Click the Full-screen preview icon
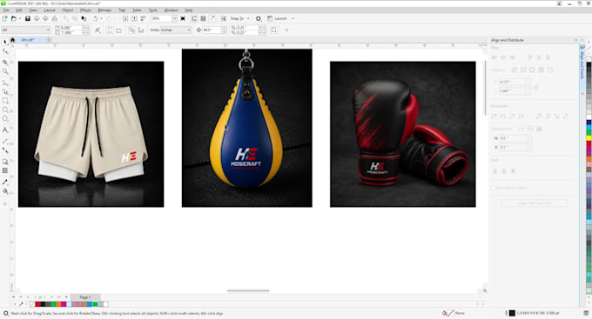Screen dimensions: 592x319 183,18
